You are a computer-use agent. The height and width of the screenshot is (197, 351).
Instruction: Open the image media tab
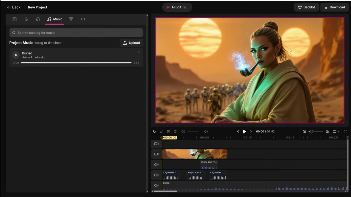pyautogui.click(x=15, y=19)
